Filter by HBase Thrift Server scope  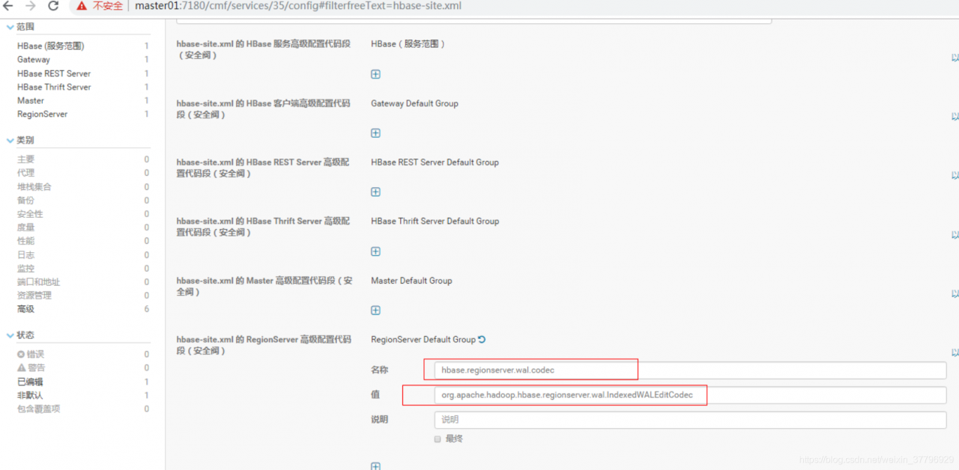(x=54, y=88)
